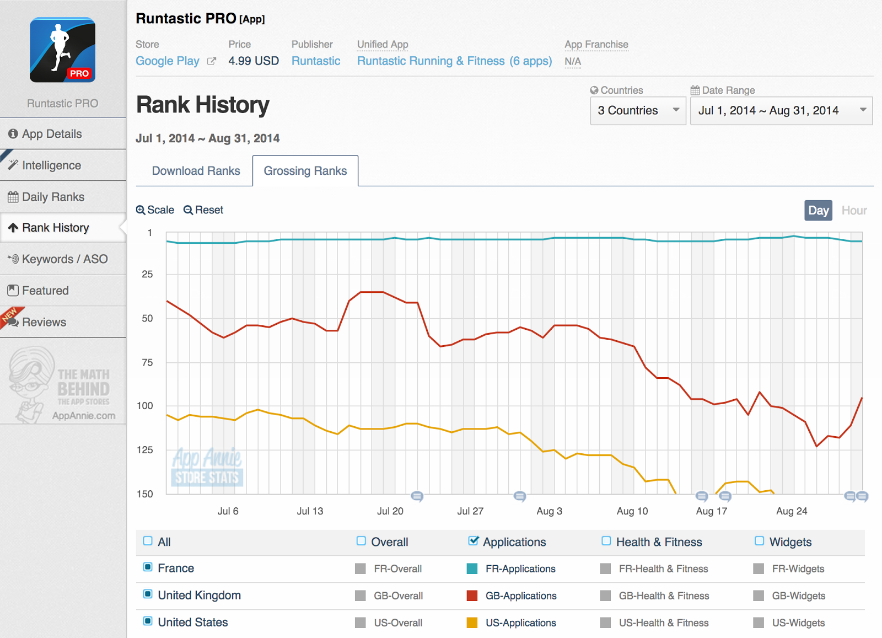This screenshot has width=882, height=638.
Task: Toggle the GB-Widgets gray swatch
Action: click(x=759, y=596)
